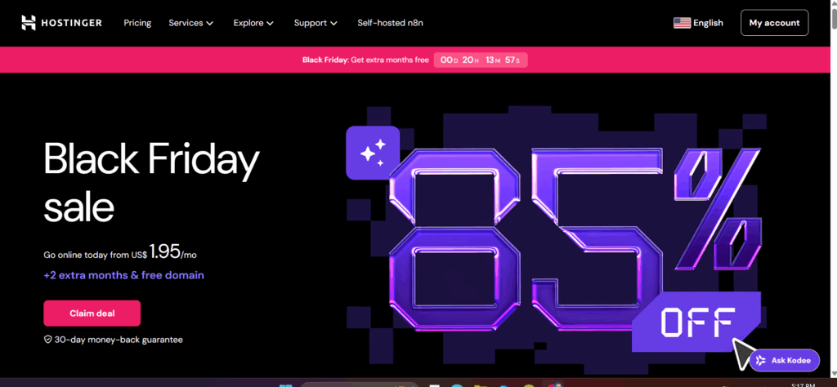Click the scrollbar down arrow

[x=831, y=371]
